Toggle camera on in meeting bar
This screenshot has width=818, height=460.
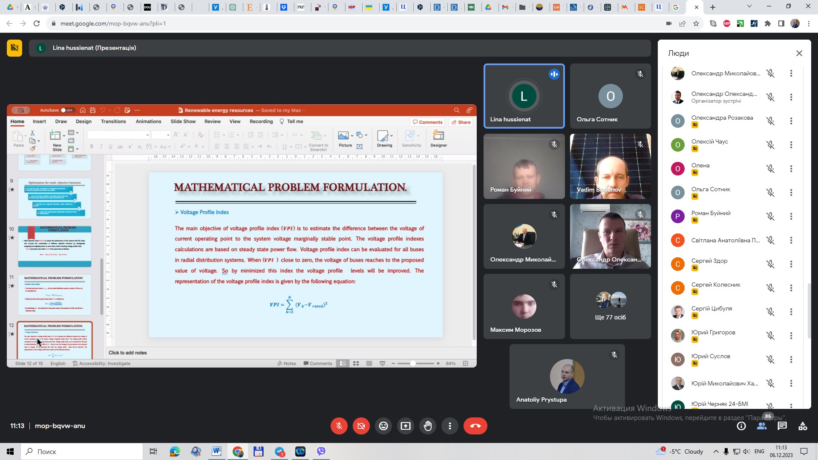pos(361,426)
